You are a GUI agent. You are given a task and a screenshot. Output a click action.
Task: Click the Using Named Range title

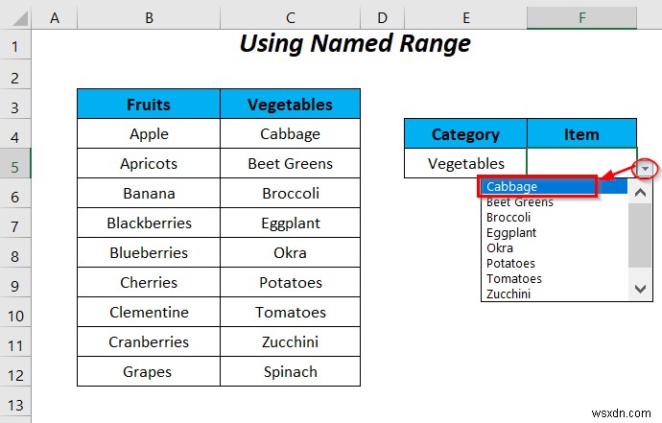355,44
